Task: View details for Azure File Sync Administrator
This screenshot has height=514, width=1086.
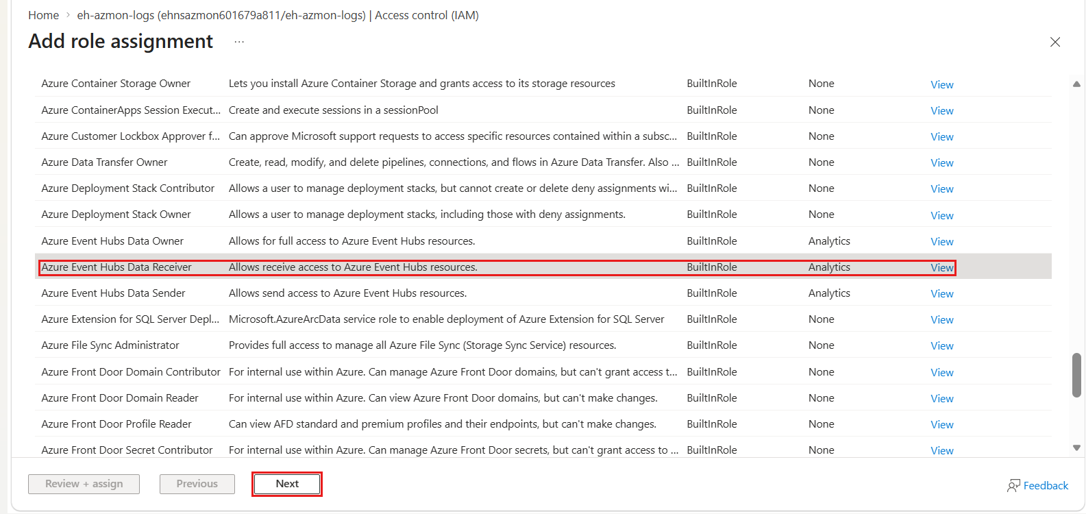Action: 941,345
